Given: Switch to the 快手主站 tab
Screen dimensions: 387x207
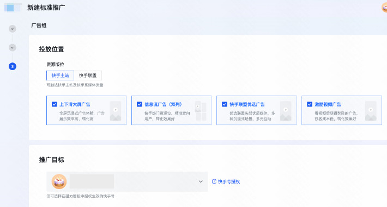Looking at the screenshot, I should 60,76.
